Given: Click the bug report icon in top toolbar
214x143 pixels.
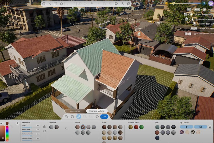Looking at the screenshot, I should pyautogui.click(x=129, y=4).
